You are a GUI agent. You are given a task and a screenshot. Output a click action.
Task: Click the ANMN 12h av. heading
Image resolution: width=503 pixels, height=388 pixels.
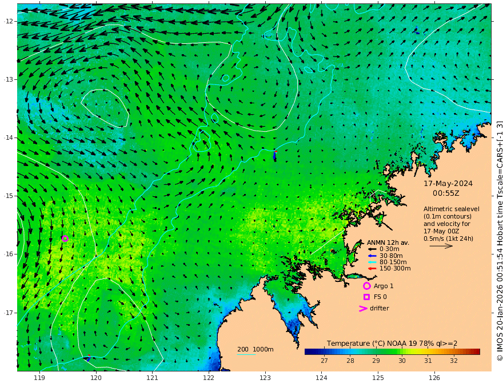coord(388,242)
